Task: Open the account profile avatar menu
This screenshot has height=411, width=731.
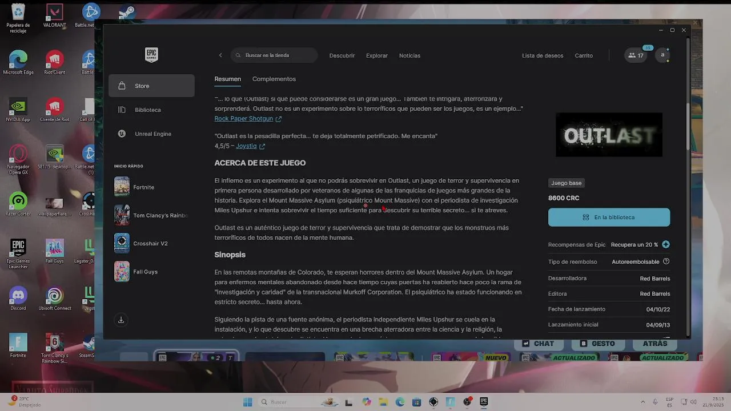Action: click(x=662, y=55)
